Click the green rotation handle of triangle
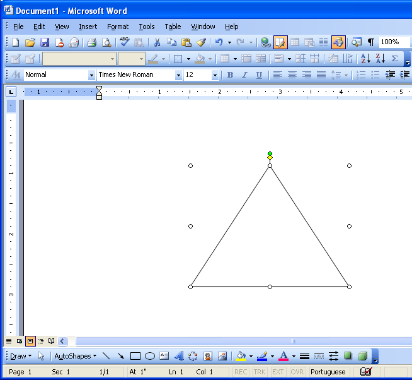 (270, 153)
